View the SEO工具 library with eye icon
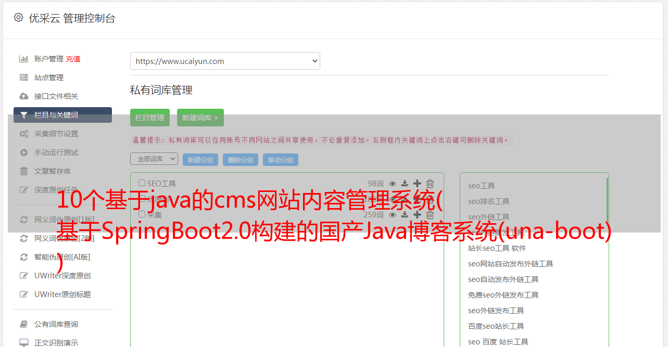 tap(392, 183)
